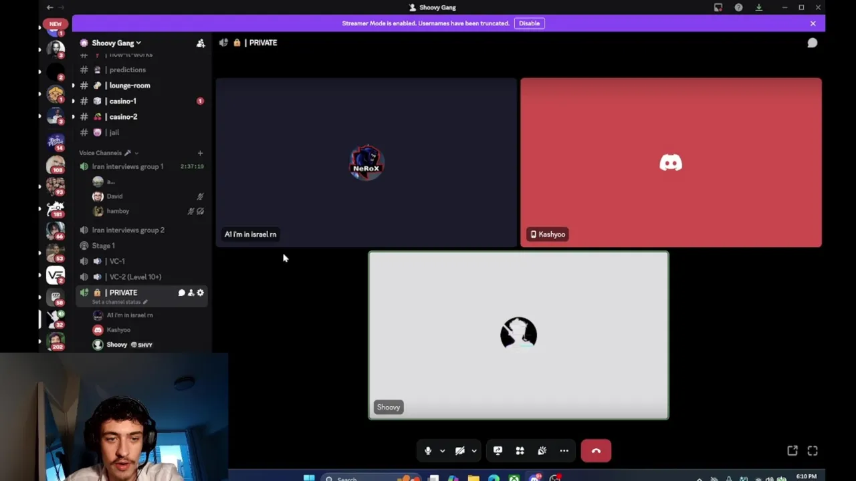Viewport: 856px width, 481px height.
Task: Open the server with the 93 badge
Action: point(56,186)
